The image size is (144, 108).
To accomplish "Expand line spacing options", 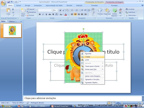I will click(89, 10).
